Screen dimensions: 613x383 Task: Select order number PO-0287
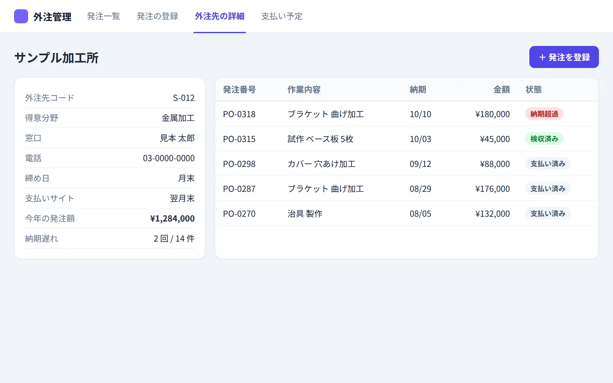[x=239, y=189]
